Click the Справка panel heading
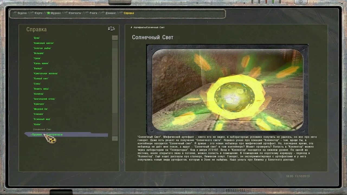Viewport: 347px width, 195px height. click(x=37, y=29)
